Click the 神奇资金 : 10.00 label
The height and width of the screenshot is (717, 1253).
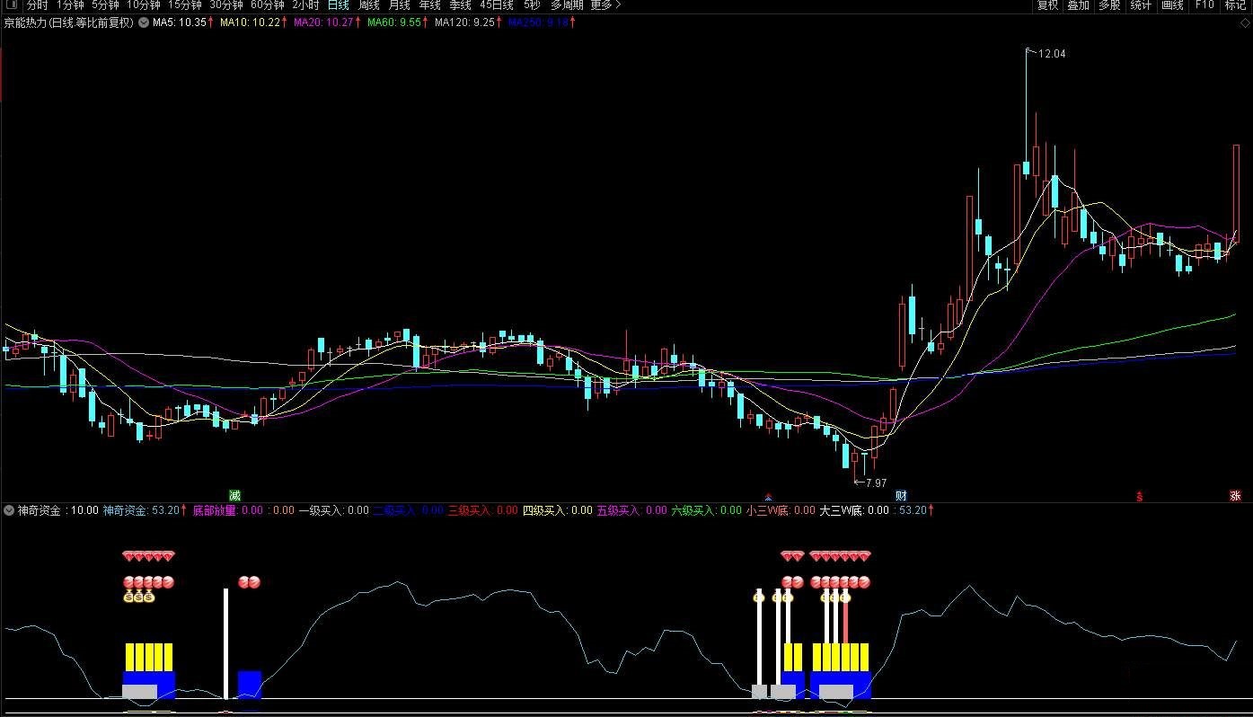(x=58, y=510)
